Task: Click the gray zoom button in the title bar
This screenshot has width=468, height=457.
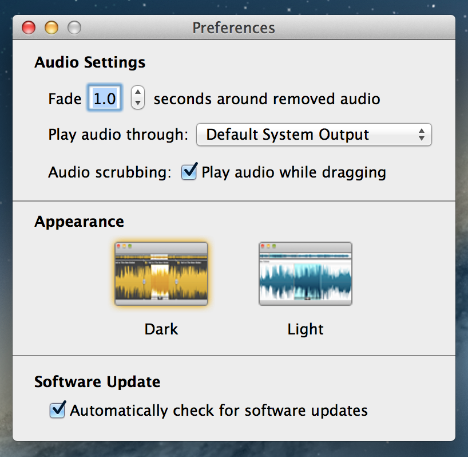Action: [74, 28]
